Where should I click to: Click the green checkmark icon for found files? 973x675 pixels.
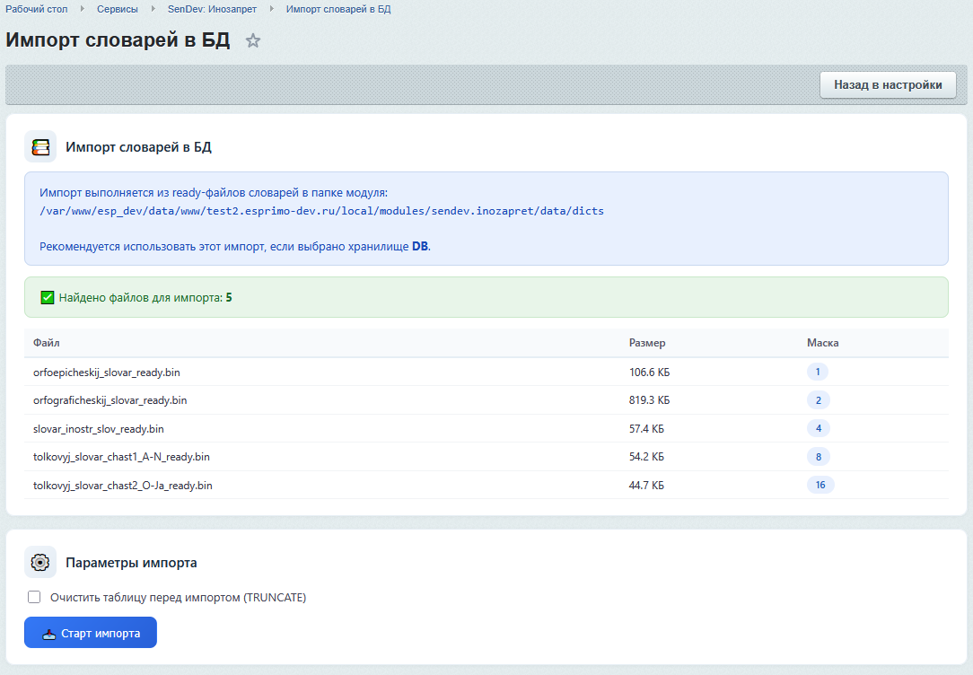(x=48, y=297)
